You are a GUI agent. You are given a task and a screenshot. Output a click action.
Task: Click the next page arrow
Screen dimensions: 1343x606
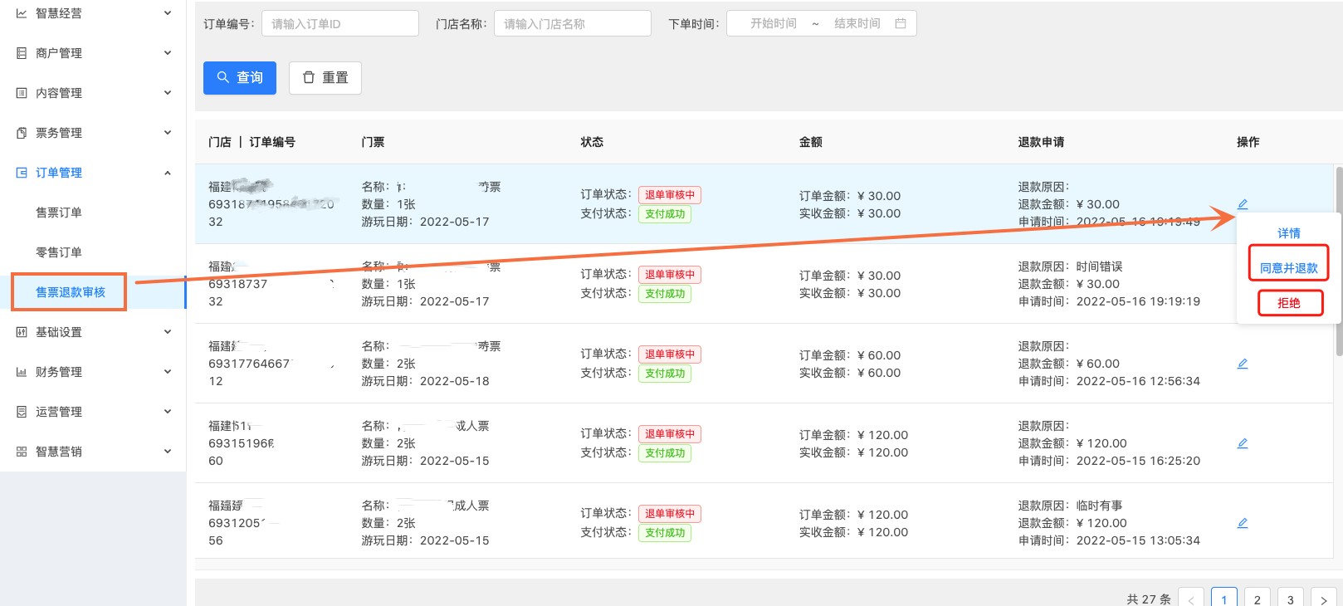[x=1324, y=599]
